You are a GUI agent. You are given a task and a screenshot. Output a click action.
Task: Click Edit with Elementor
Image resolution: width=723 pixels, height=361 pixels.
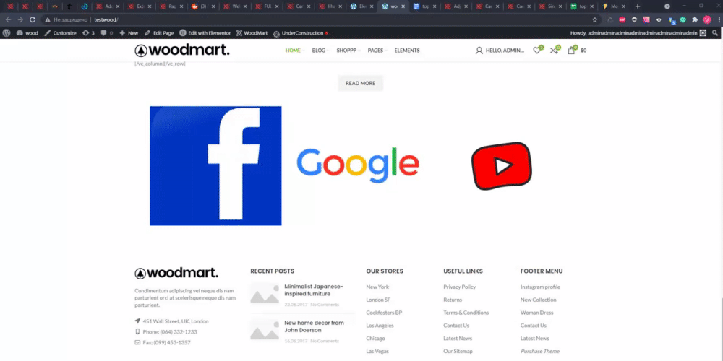205,33
